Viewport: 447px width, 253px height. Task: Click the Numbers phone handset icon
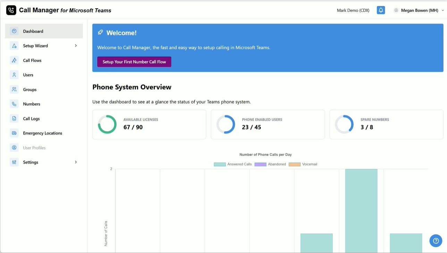pyautogui.click(x=14, y=104)
